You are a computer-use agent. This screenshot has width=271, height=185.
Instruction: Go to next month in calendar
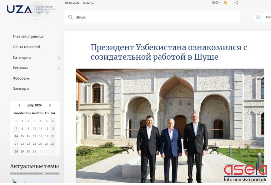[50, 105]
